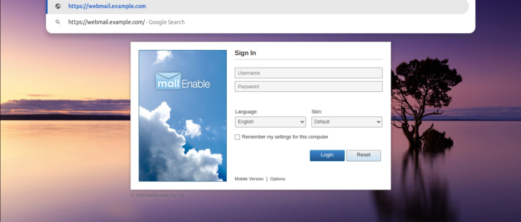Focus the Password field
Viewport: 521px width, 222px height.
308,87
